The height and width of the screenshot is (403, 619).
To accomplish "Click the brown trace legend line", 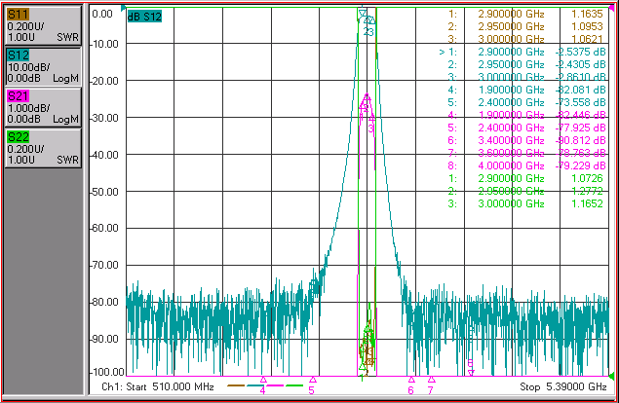I will (236, 385).
